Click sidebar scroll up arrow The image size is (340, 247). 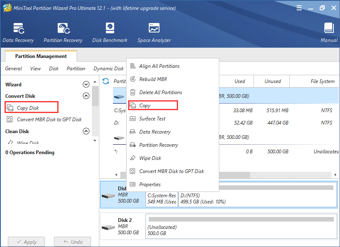(x=95, y=82)
